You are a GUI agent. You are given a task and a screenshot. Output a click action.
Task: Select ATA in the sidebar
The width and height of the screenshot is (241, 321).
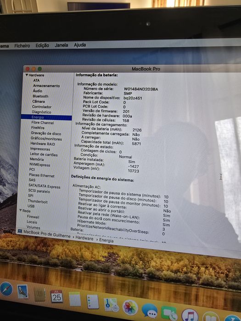(x=36, y=80)
